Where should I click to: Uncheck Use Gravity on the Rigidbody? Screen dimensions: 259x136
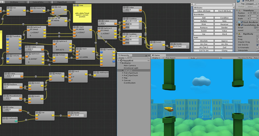tap(257, 45)
